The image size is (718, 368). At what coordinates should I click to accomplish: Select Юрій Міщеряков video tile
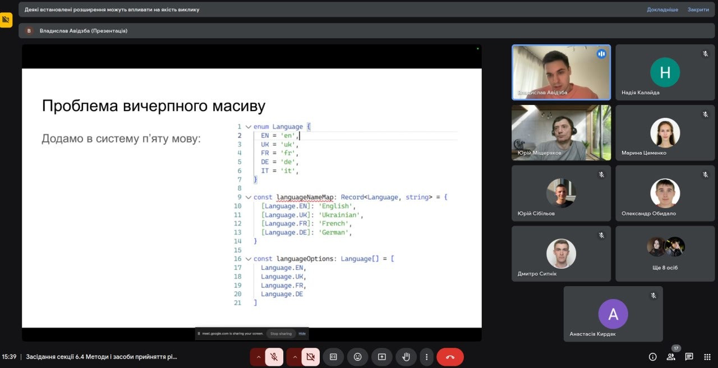point(561,132)
